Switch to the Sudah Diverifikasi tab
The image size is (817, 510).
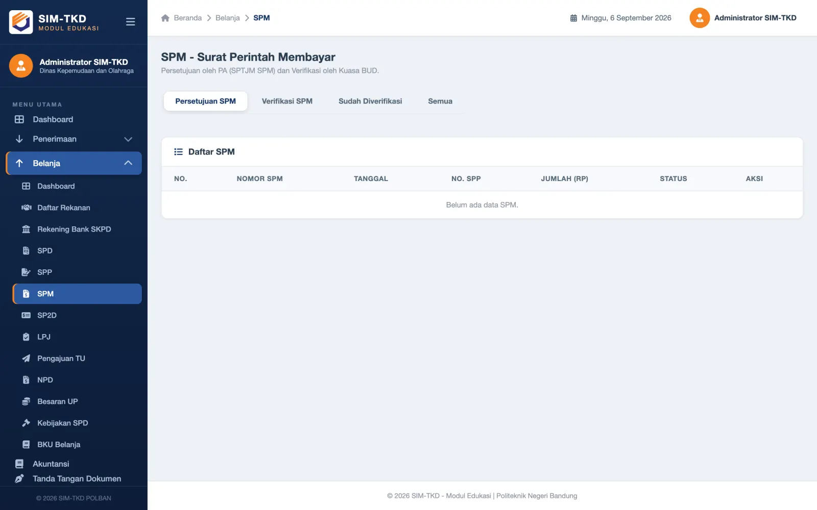click(370, 101)
